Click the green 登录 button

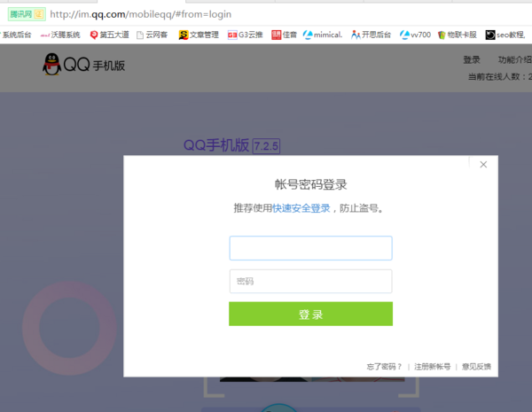click(x=311, y=314)
